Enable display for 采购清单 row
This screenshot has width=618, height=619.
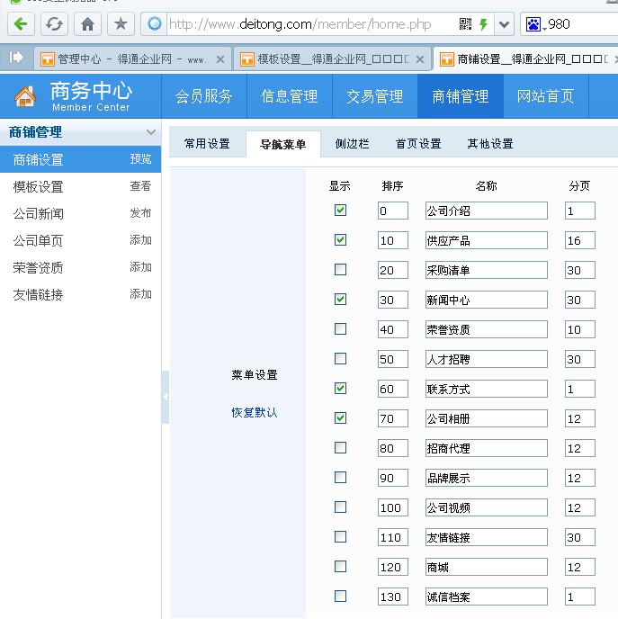tap(340, 269)
